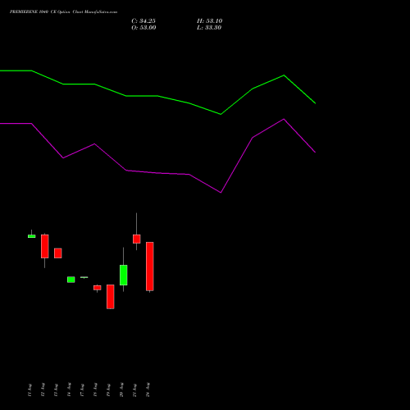The height and width of the screenshot is (410, 410).
Task: Select the high value 'H: 53.10'
Action: point(210,21)
